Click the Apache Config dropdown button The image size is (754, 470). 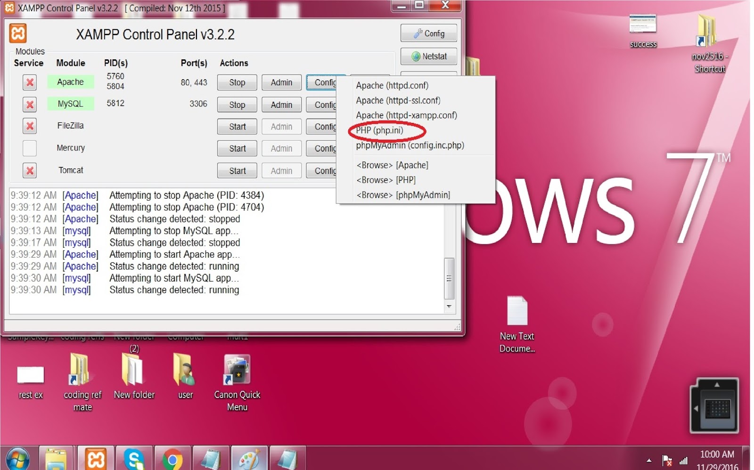coord(322,82)
